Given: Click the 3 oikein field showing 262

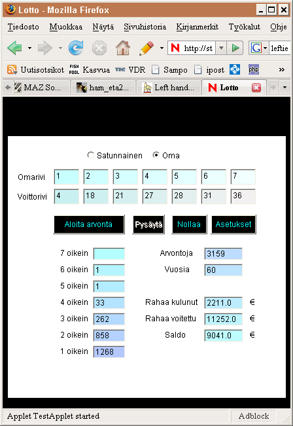Looking at the screenshot, I should click(x=109, y=319).
